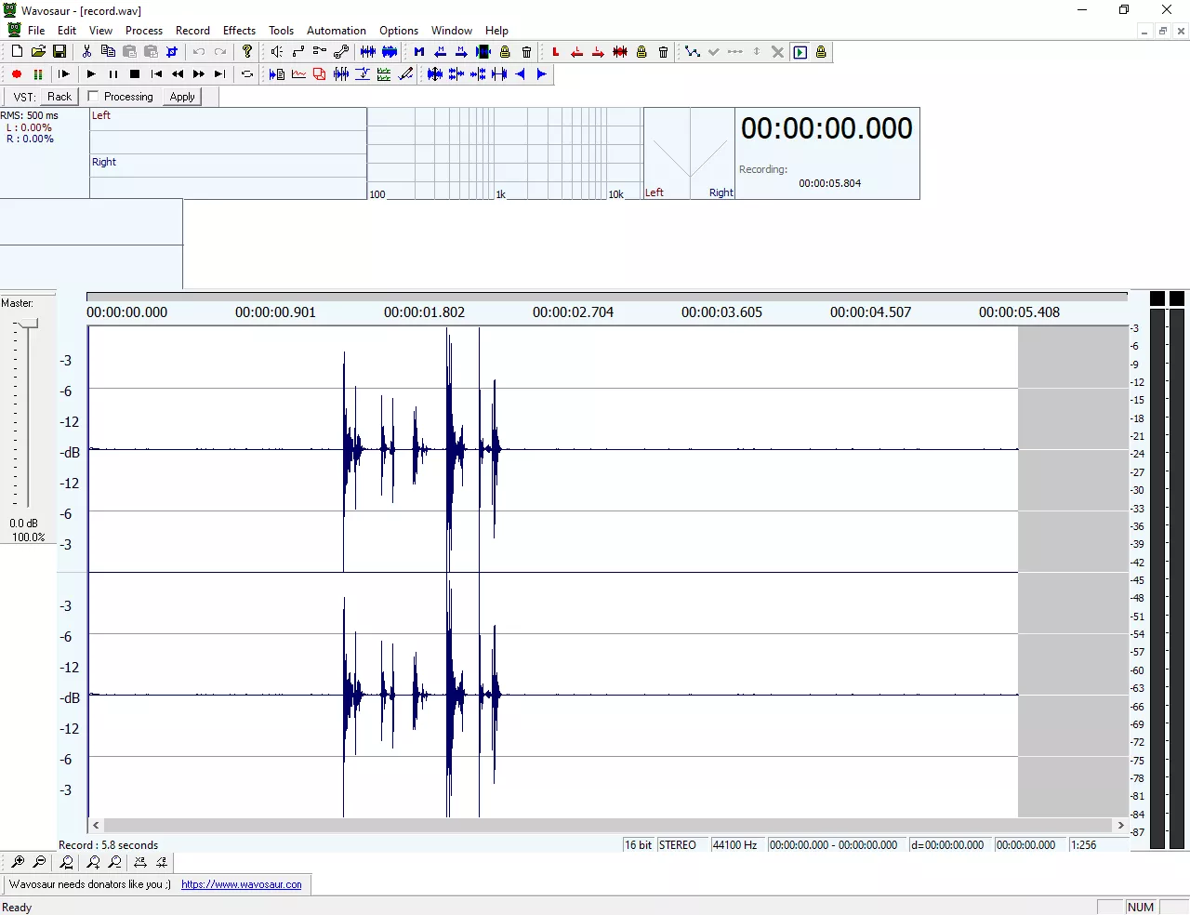Stop playback with the black square button

click(135, 74)
